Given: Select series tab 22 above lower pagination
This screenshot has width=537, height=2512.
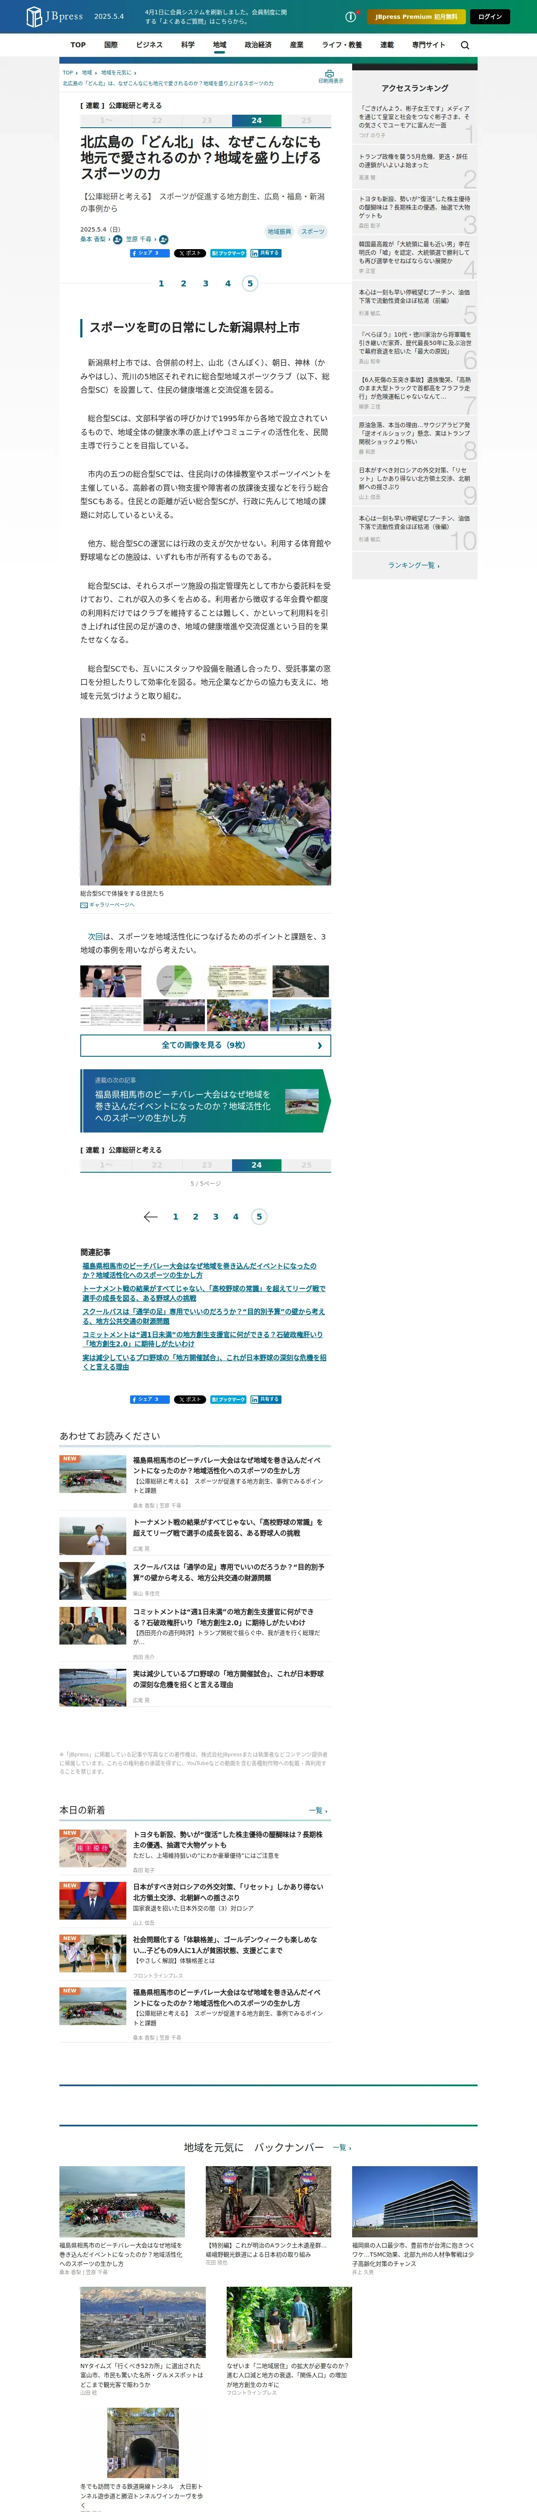Looking at the screenshot, I should click(156, 1164).
